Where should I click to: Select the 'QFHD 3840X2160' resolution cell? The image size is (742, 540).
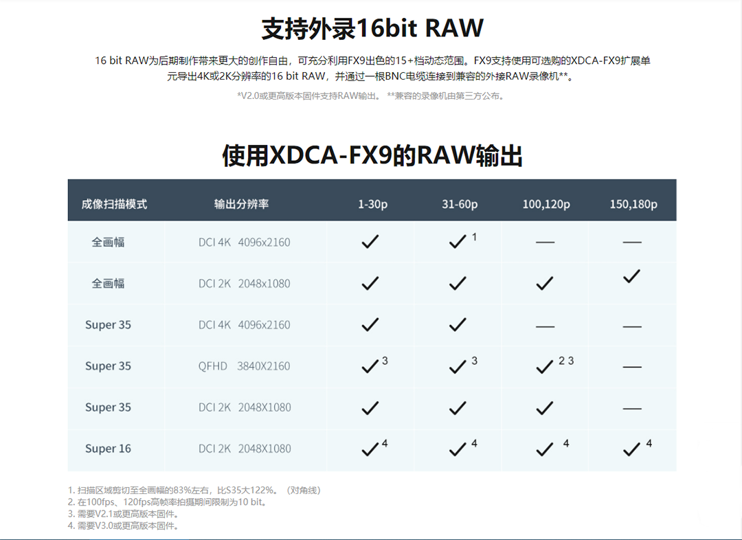tap(244, 365)
